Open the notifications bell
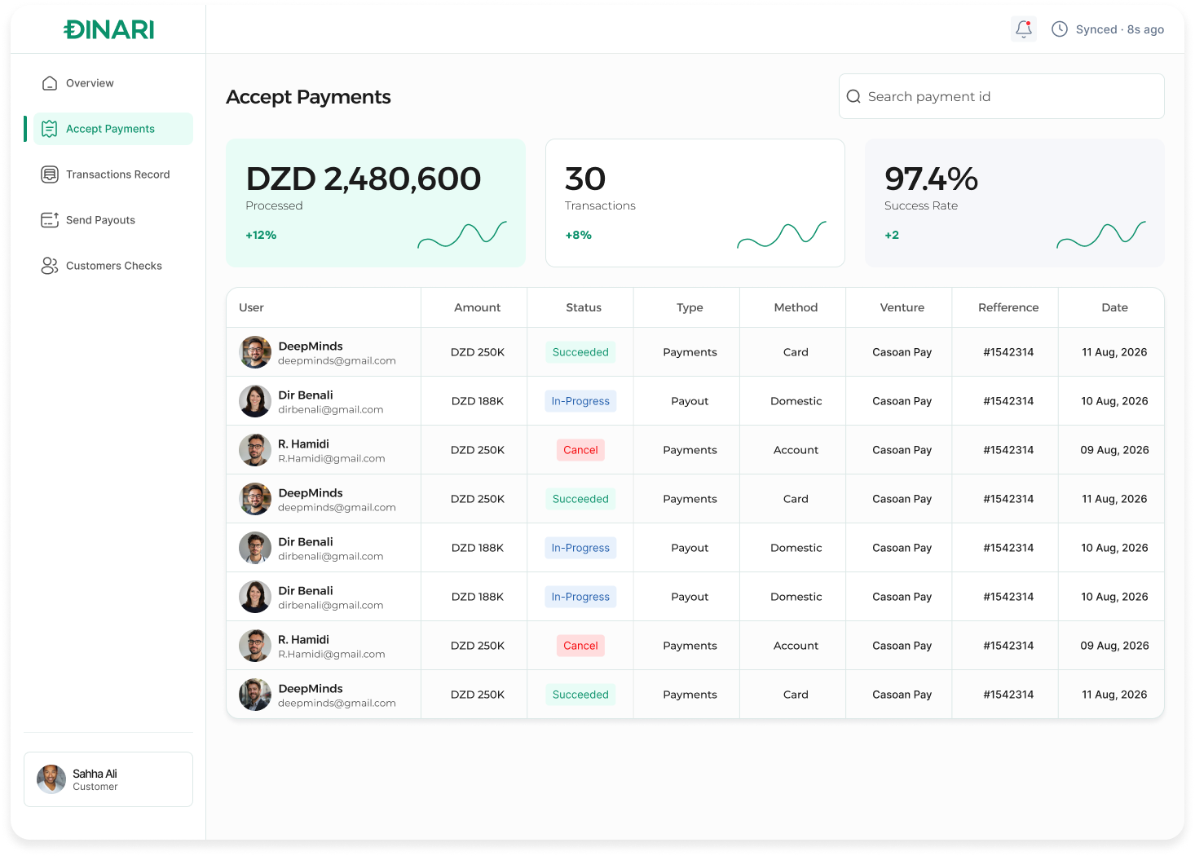The width and height of the screenshot is (1195, 856). coord(1024,29)
